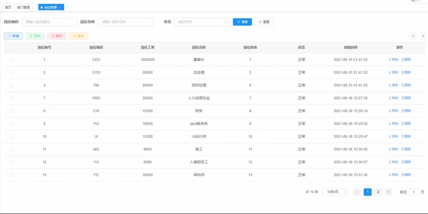
Task: Check the box for the CW row
Action: pyautogui.click(x=11, y=111)
